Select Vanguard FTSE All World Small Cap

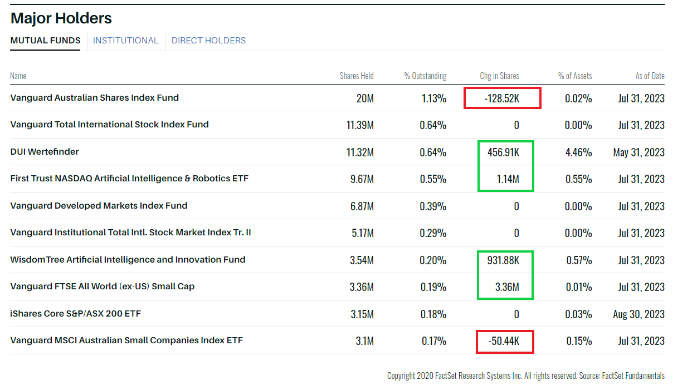coord(102,287)
